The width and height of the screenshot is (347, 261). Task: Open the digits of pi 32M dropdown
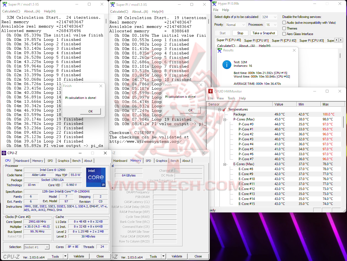[269, 17]
